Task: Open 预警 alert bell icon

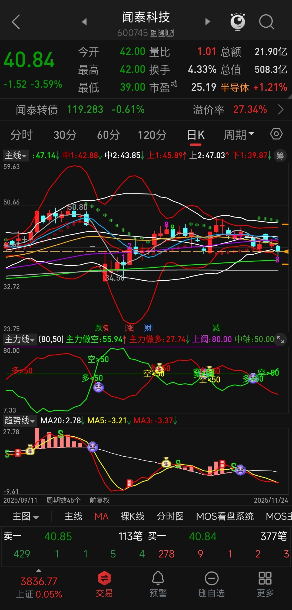Action: pyautogui.click(x=158, y=584)
